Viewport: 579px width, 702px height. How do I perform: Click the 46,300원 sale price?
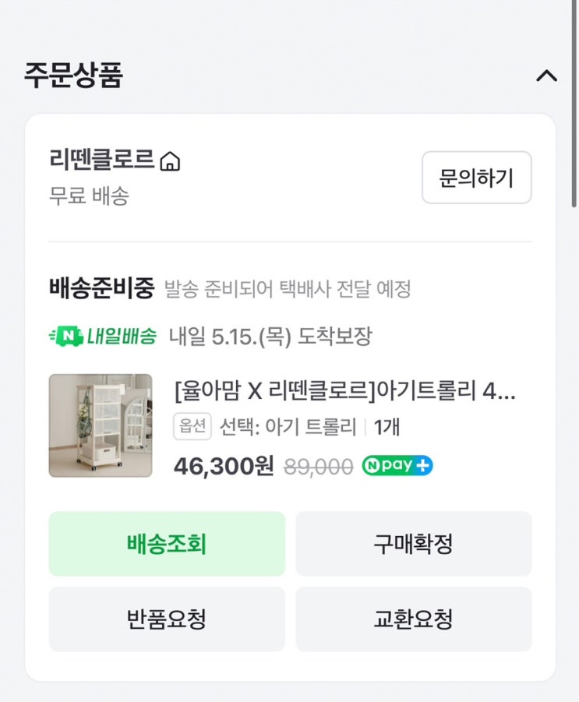click(224, 466)
